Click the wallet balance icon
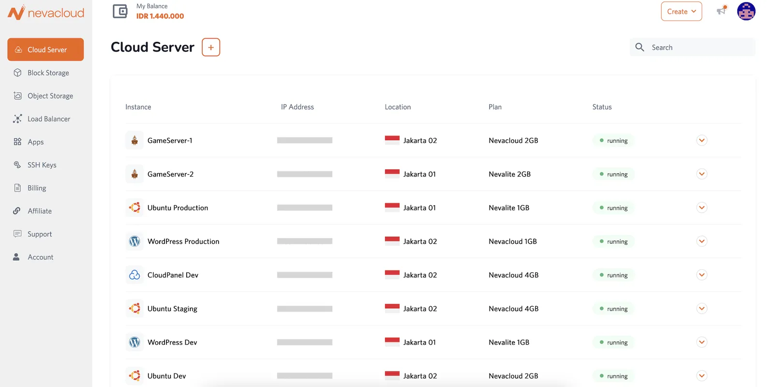The image size is (774, 387). pyautogui.click(x=120, y=11)
